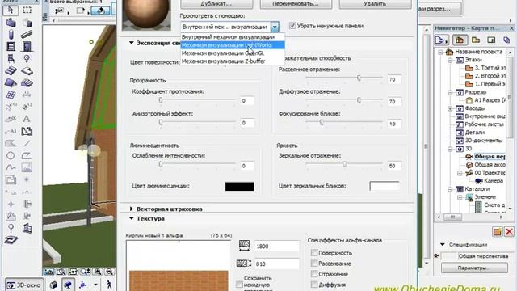Click the Дубликат... button
Image resolution: width=517 pixels, height=291 pixels.
point(216,4)
